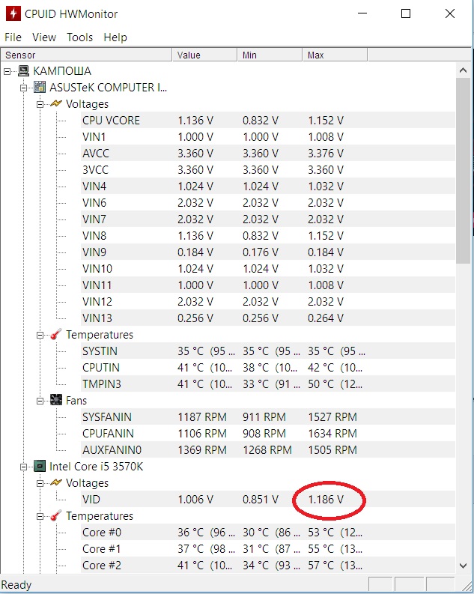Select the VIN7 voltage row

pyautogui.click(x=267, y=219)
